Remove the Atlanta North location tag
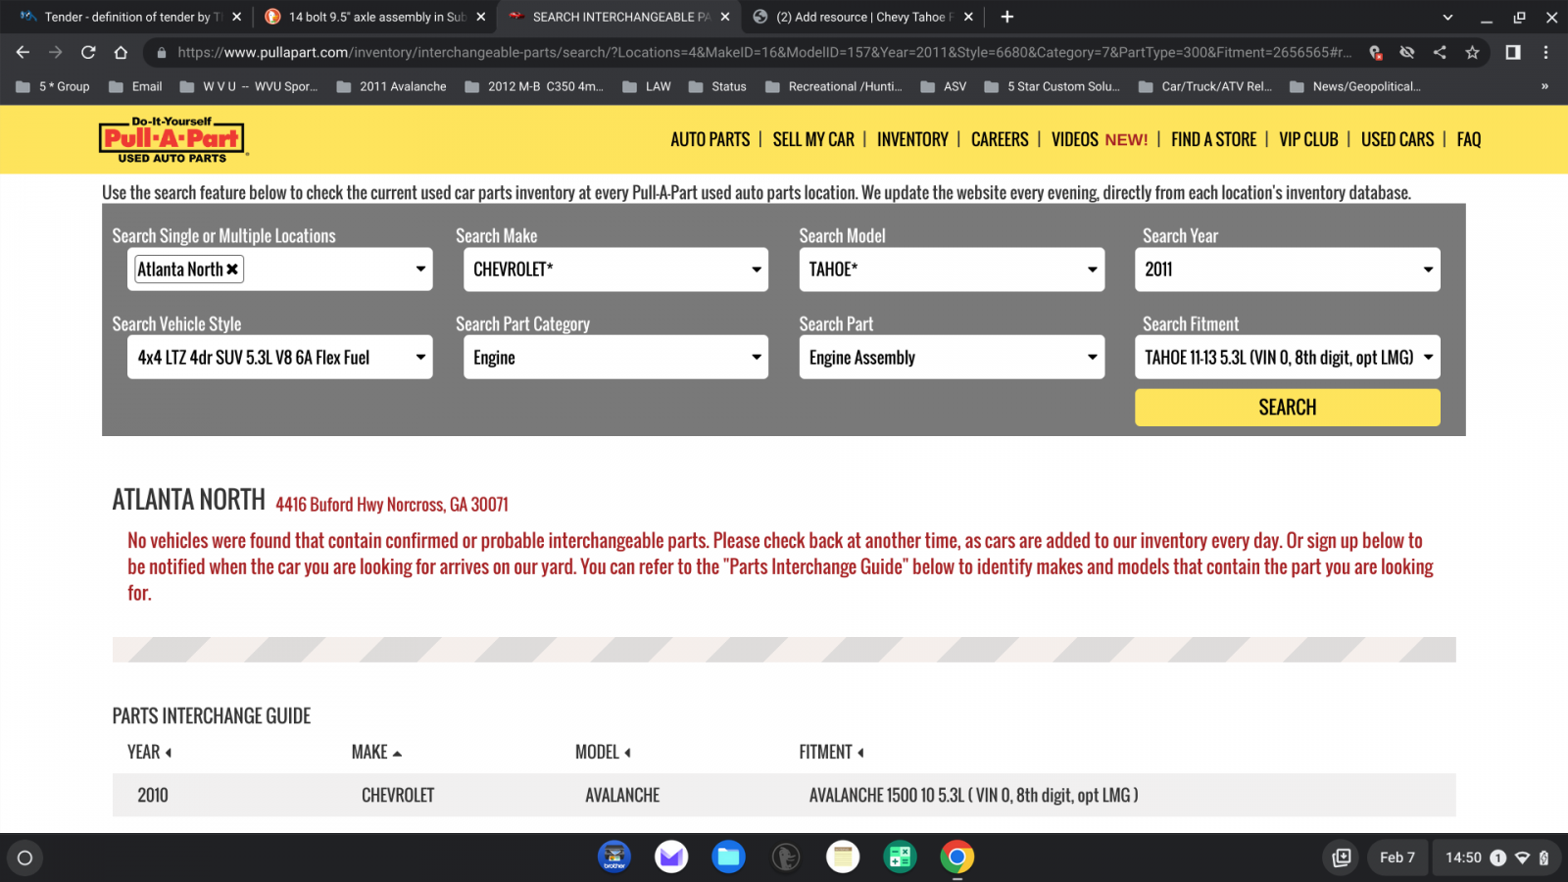 pyautogui.click(x=232, y=269)
